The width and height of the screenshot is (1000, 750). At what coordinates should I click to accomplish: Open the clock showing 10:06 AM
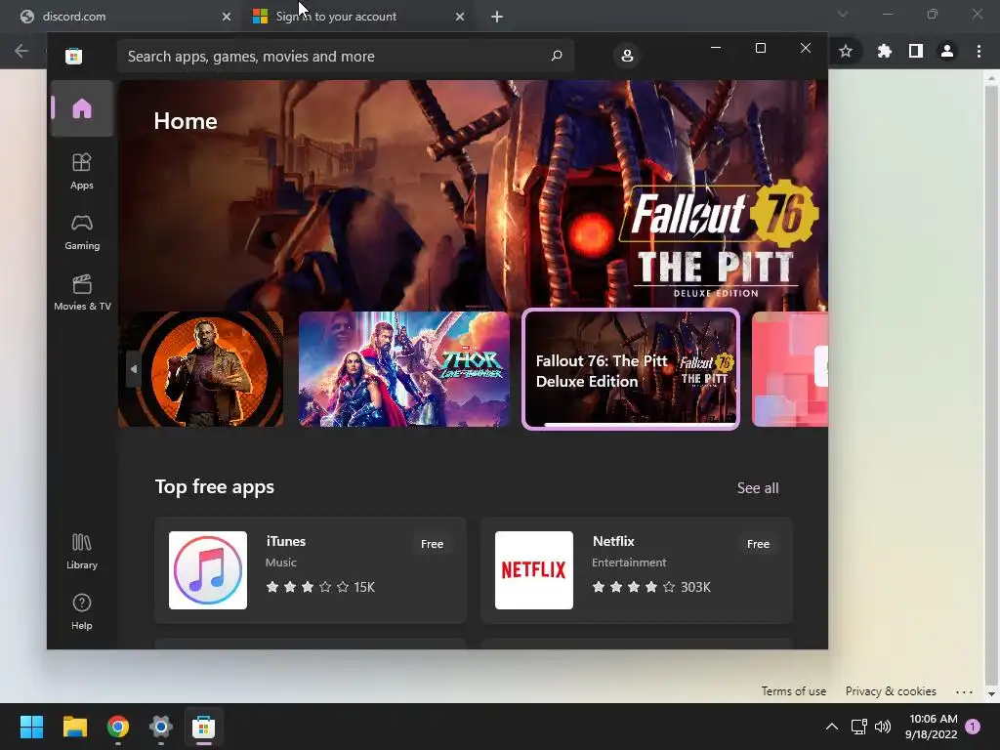coord(932,727)
